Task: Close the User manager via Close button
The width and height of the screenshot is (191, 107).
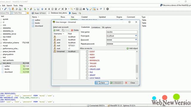Action: click(131, 83)
